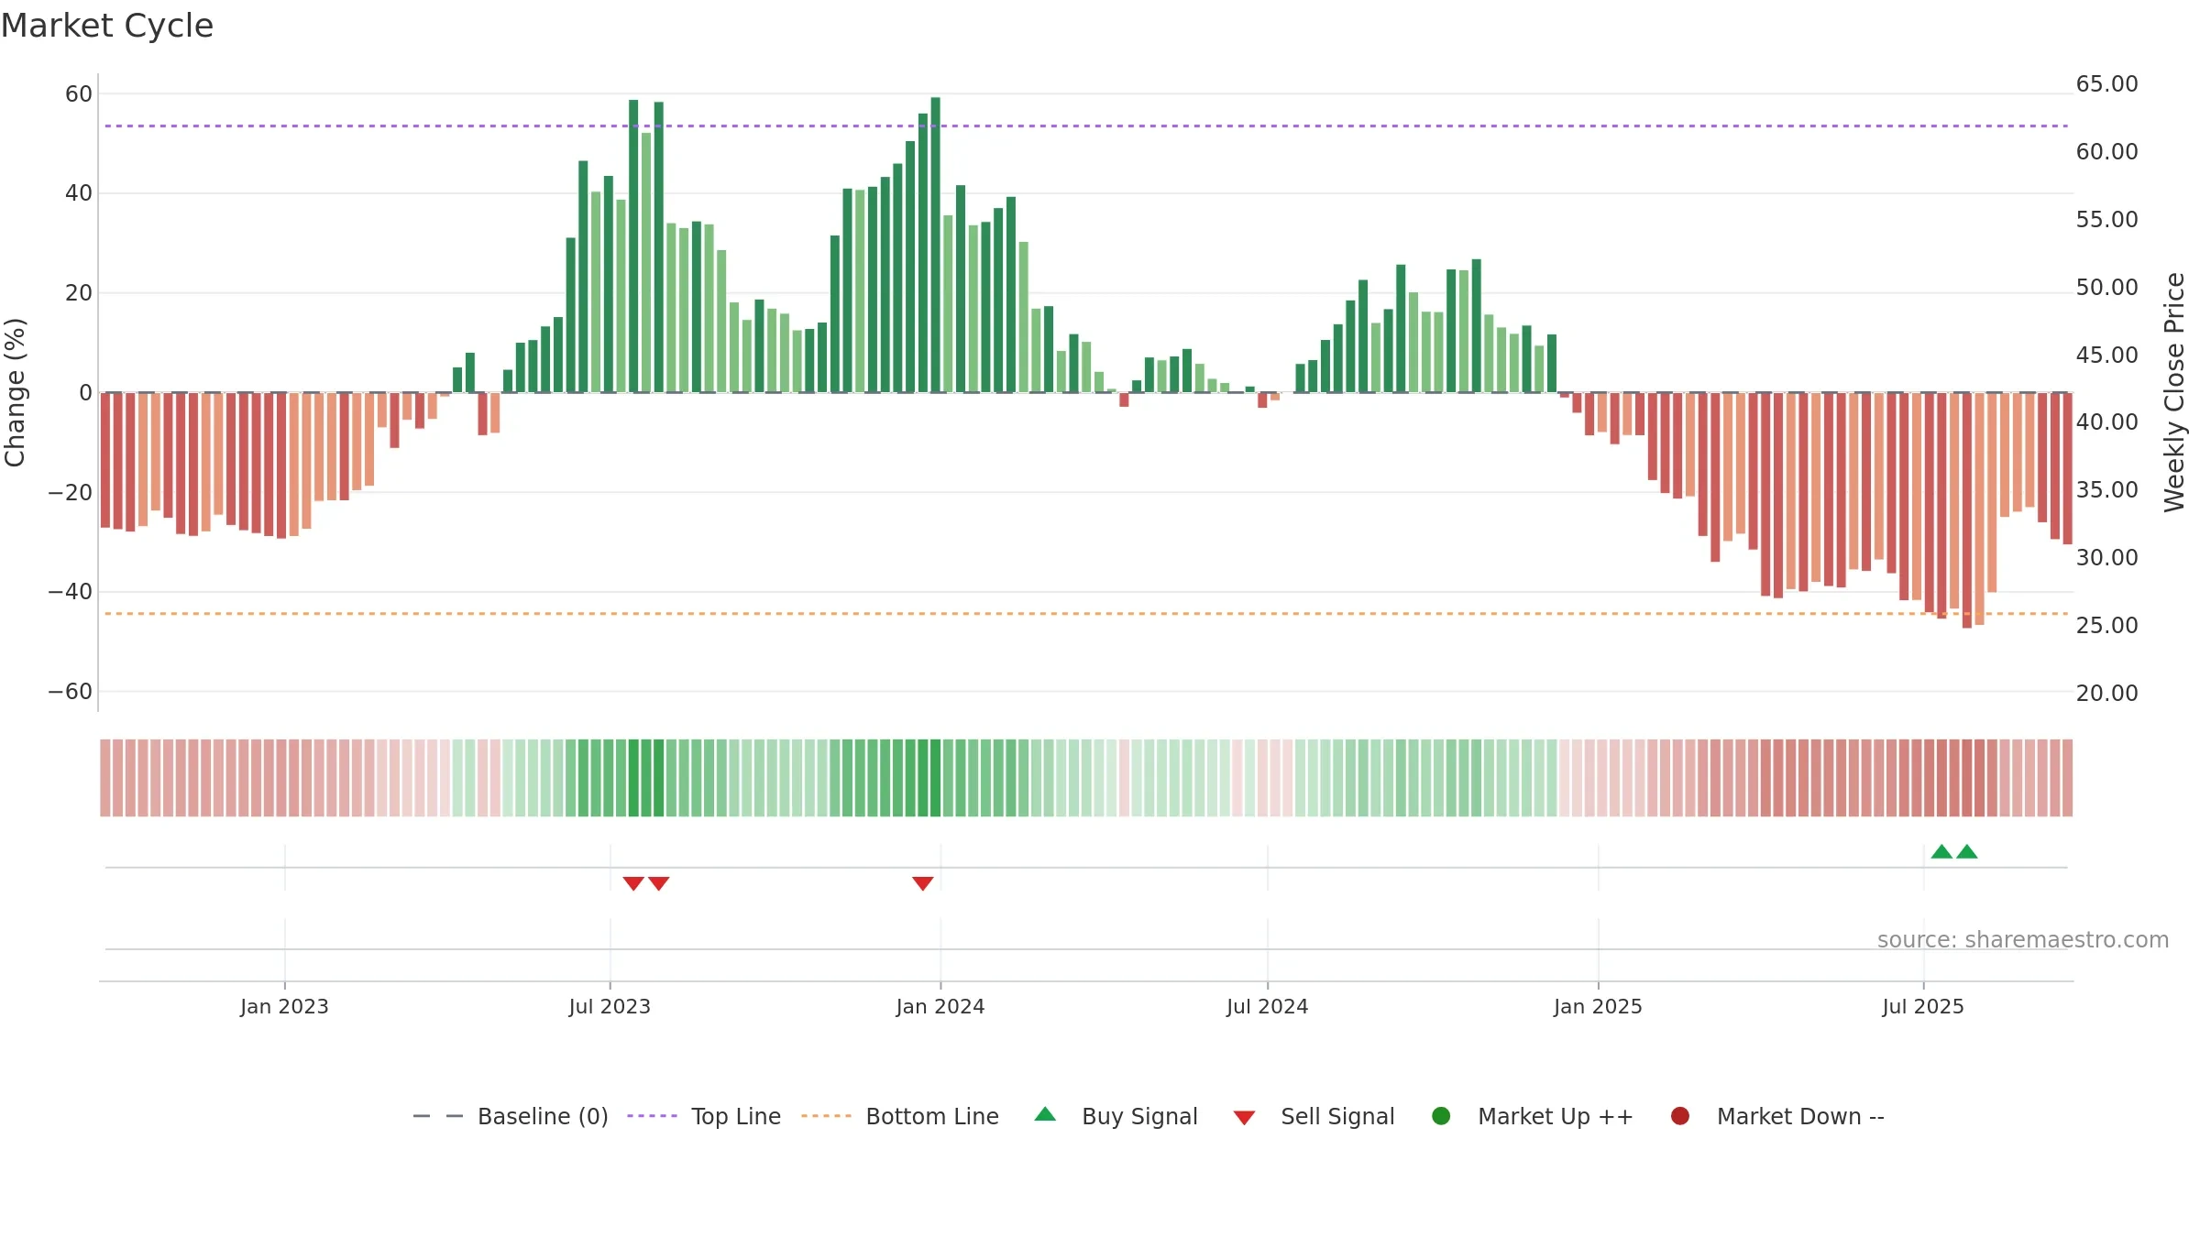Click the Jul 2024 axis label
2200x1237 pixels.
click(x=1268, y=1006)
